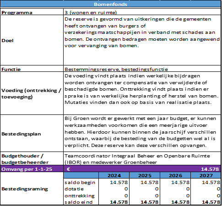222x206 pixels.
Task: Click the 2027 column header
Action: click(x=206, y=175)
